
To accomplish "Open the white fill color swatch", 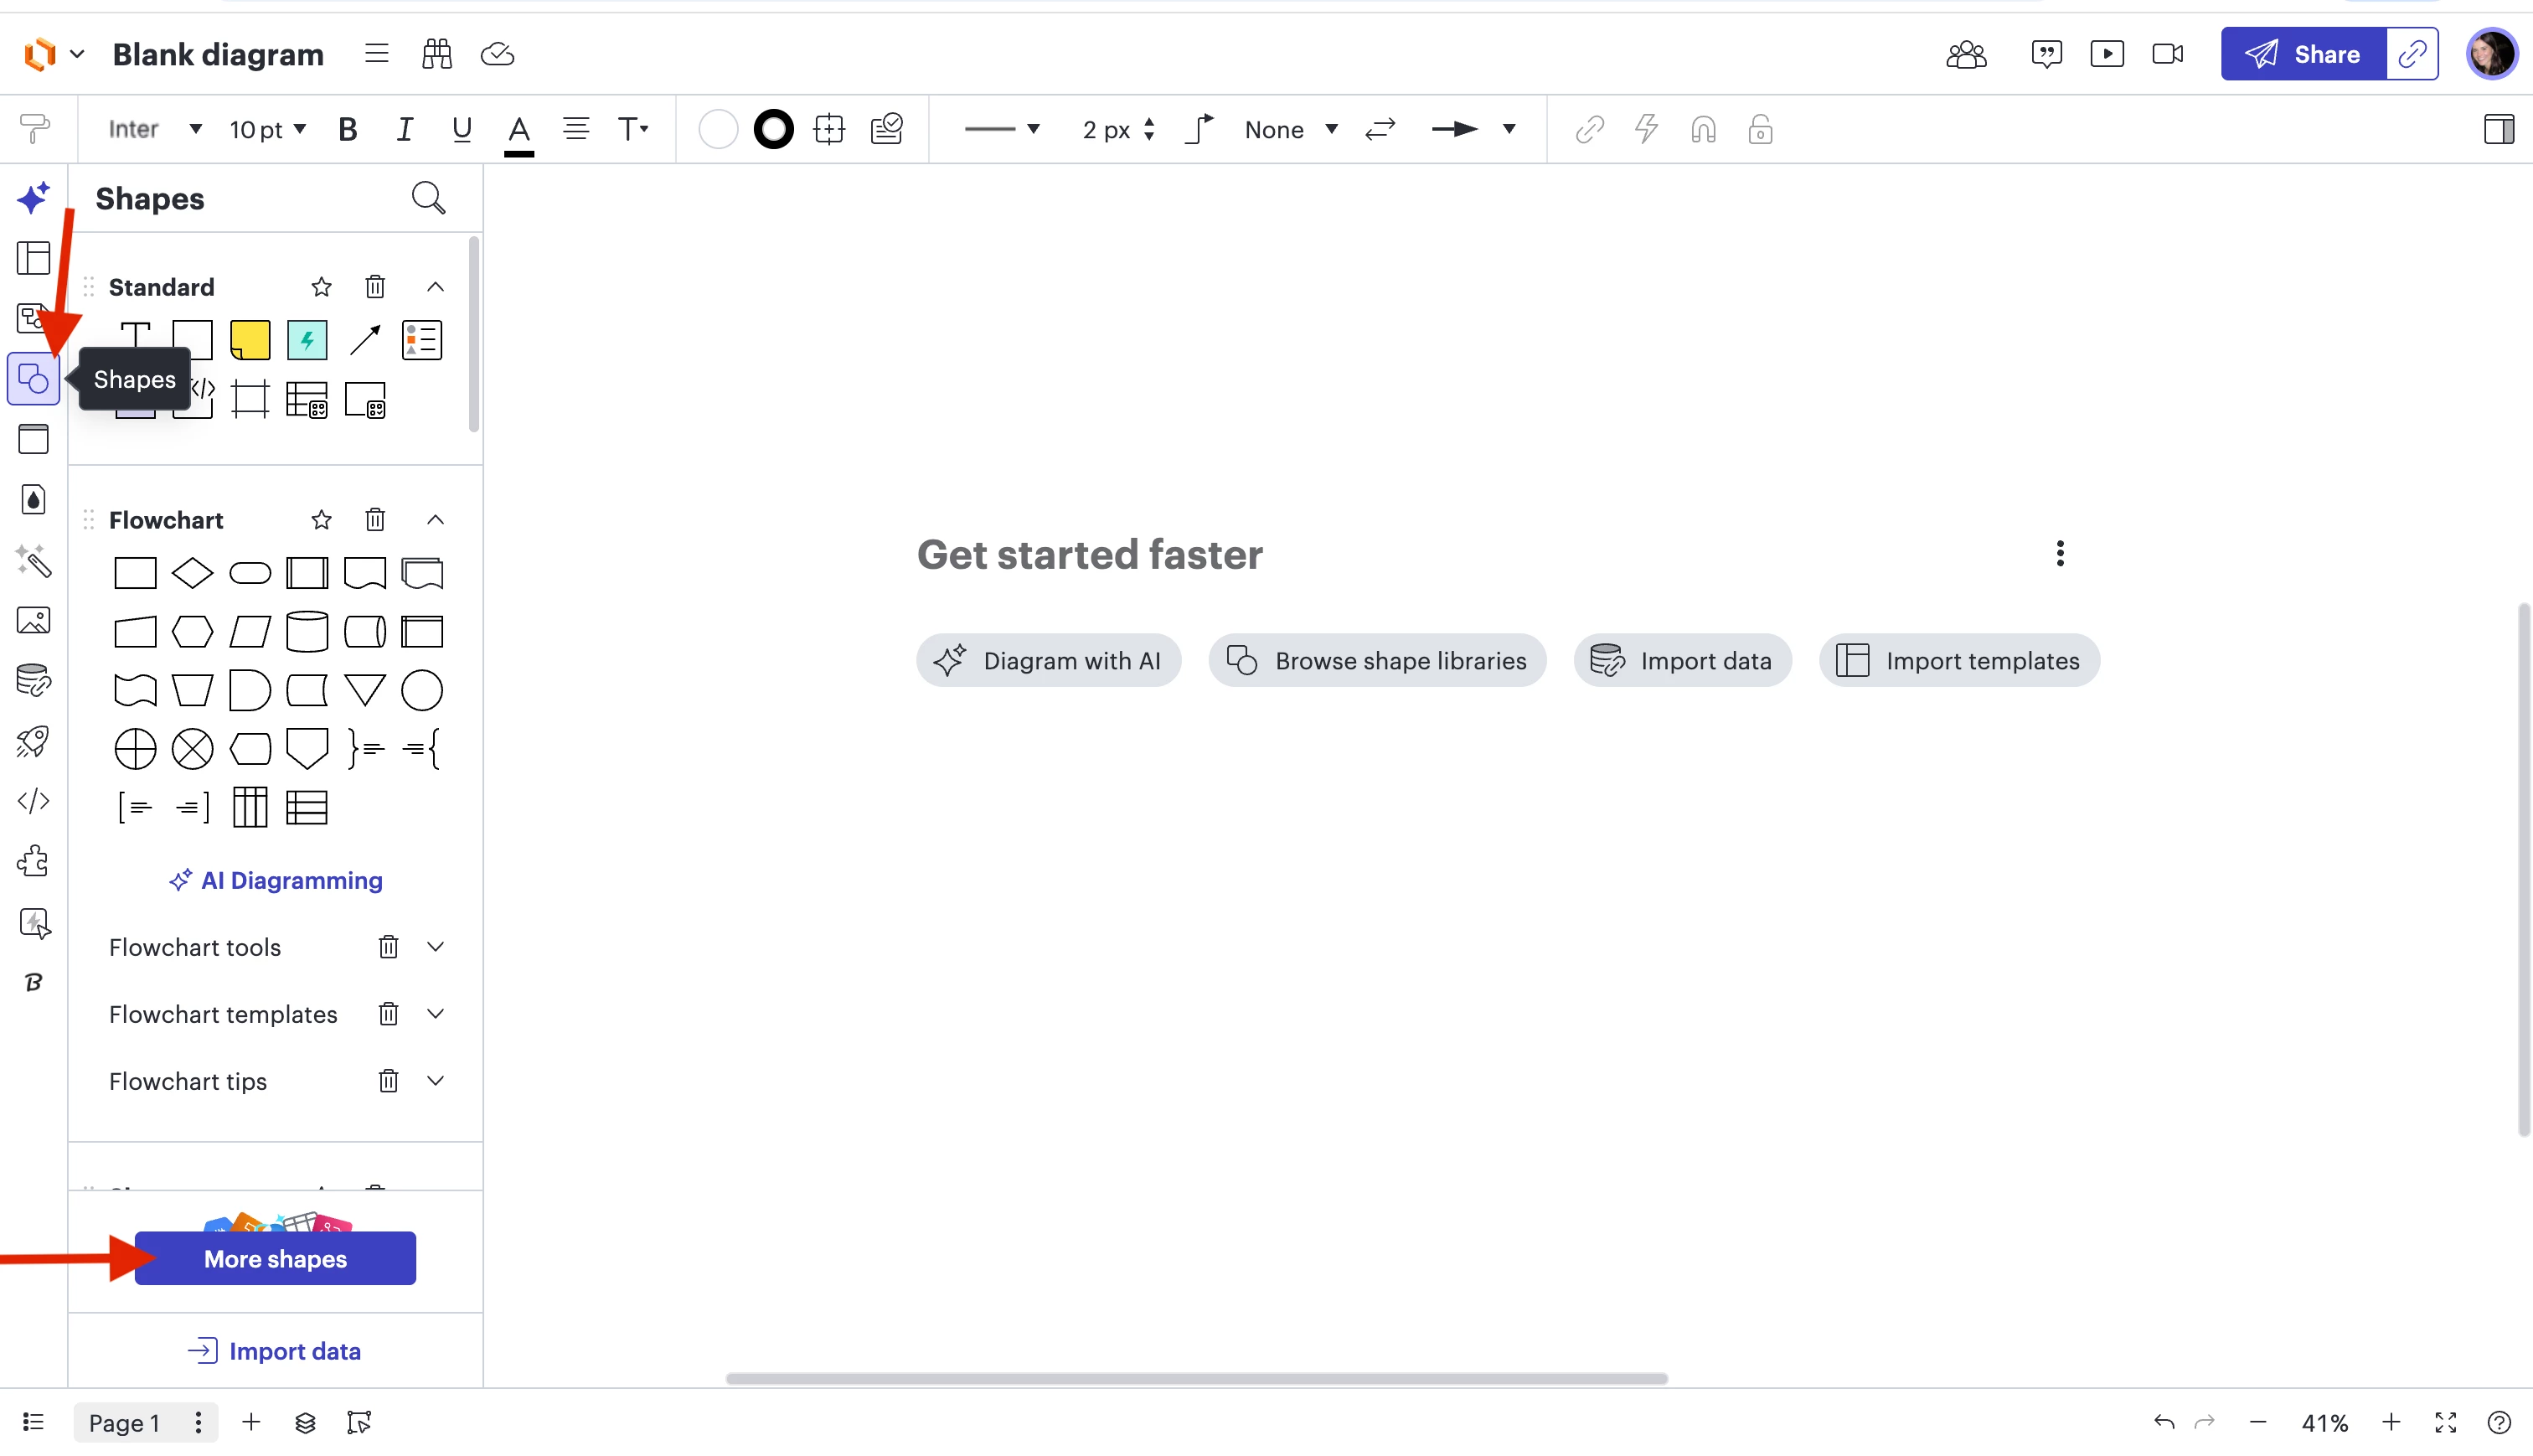I will [x=717, y=130].
